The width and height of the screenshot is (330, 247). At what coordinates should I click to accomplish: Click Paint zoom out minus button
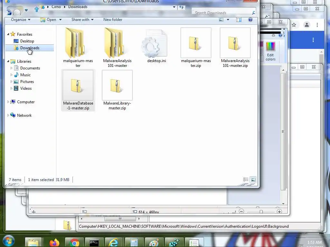point(241,211)
